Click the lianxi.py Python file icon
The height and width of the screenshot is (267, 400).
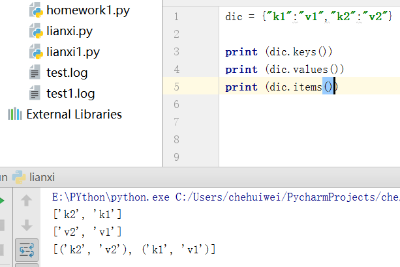(36, 31)
